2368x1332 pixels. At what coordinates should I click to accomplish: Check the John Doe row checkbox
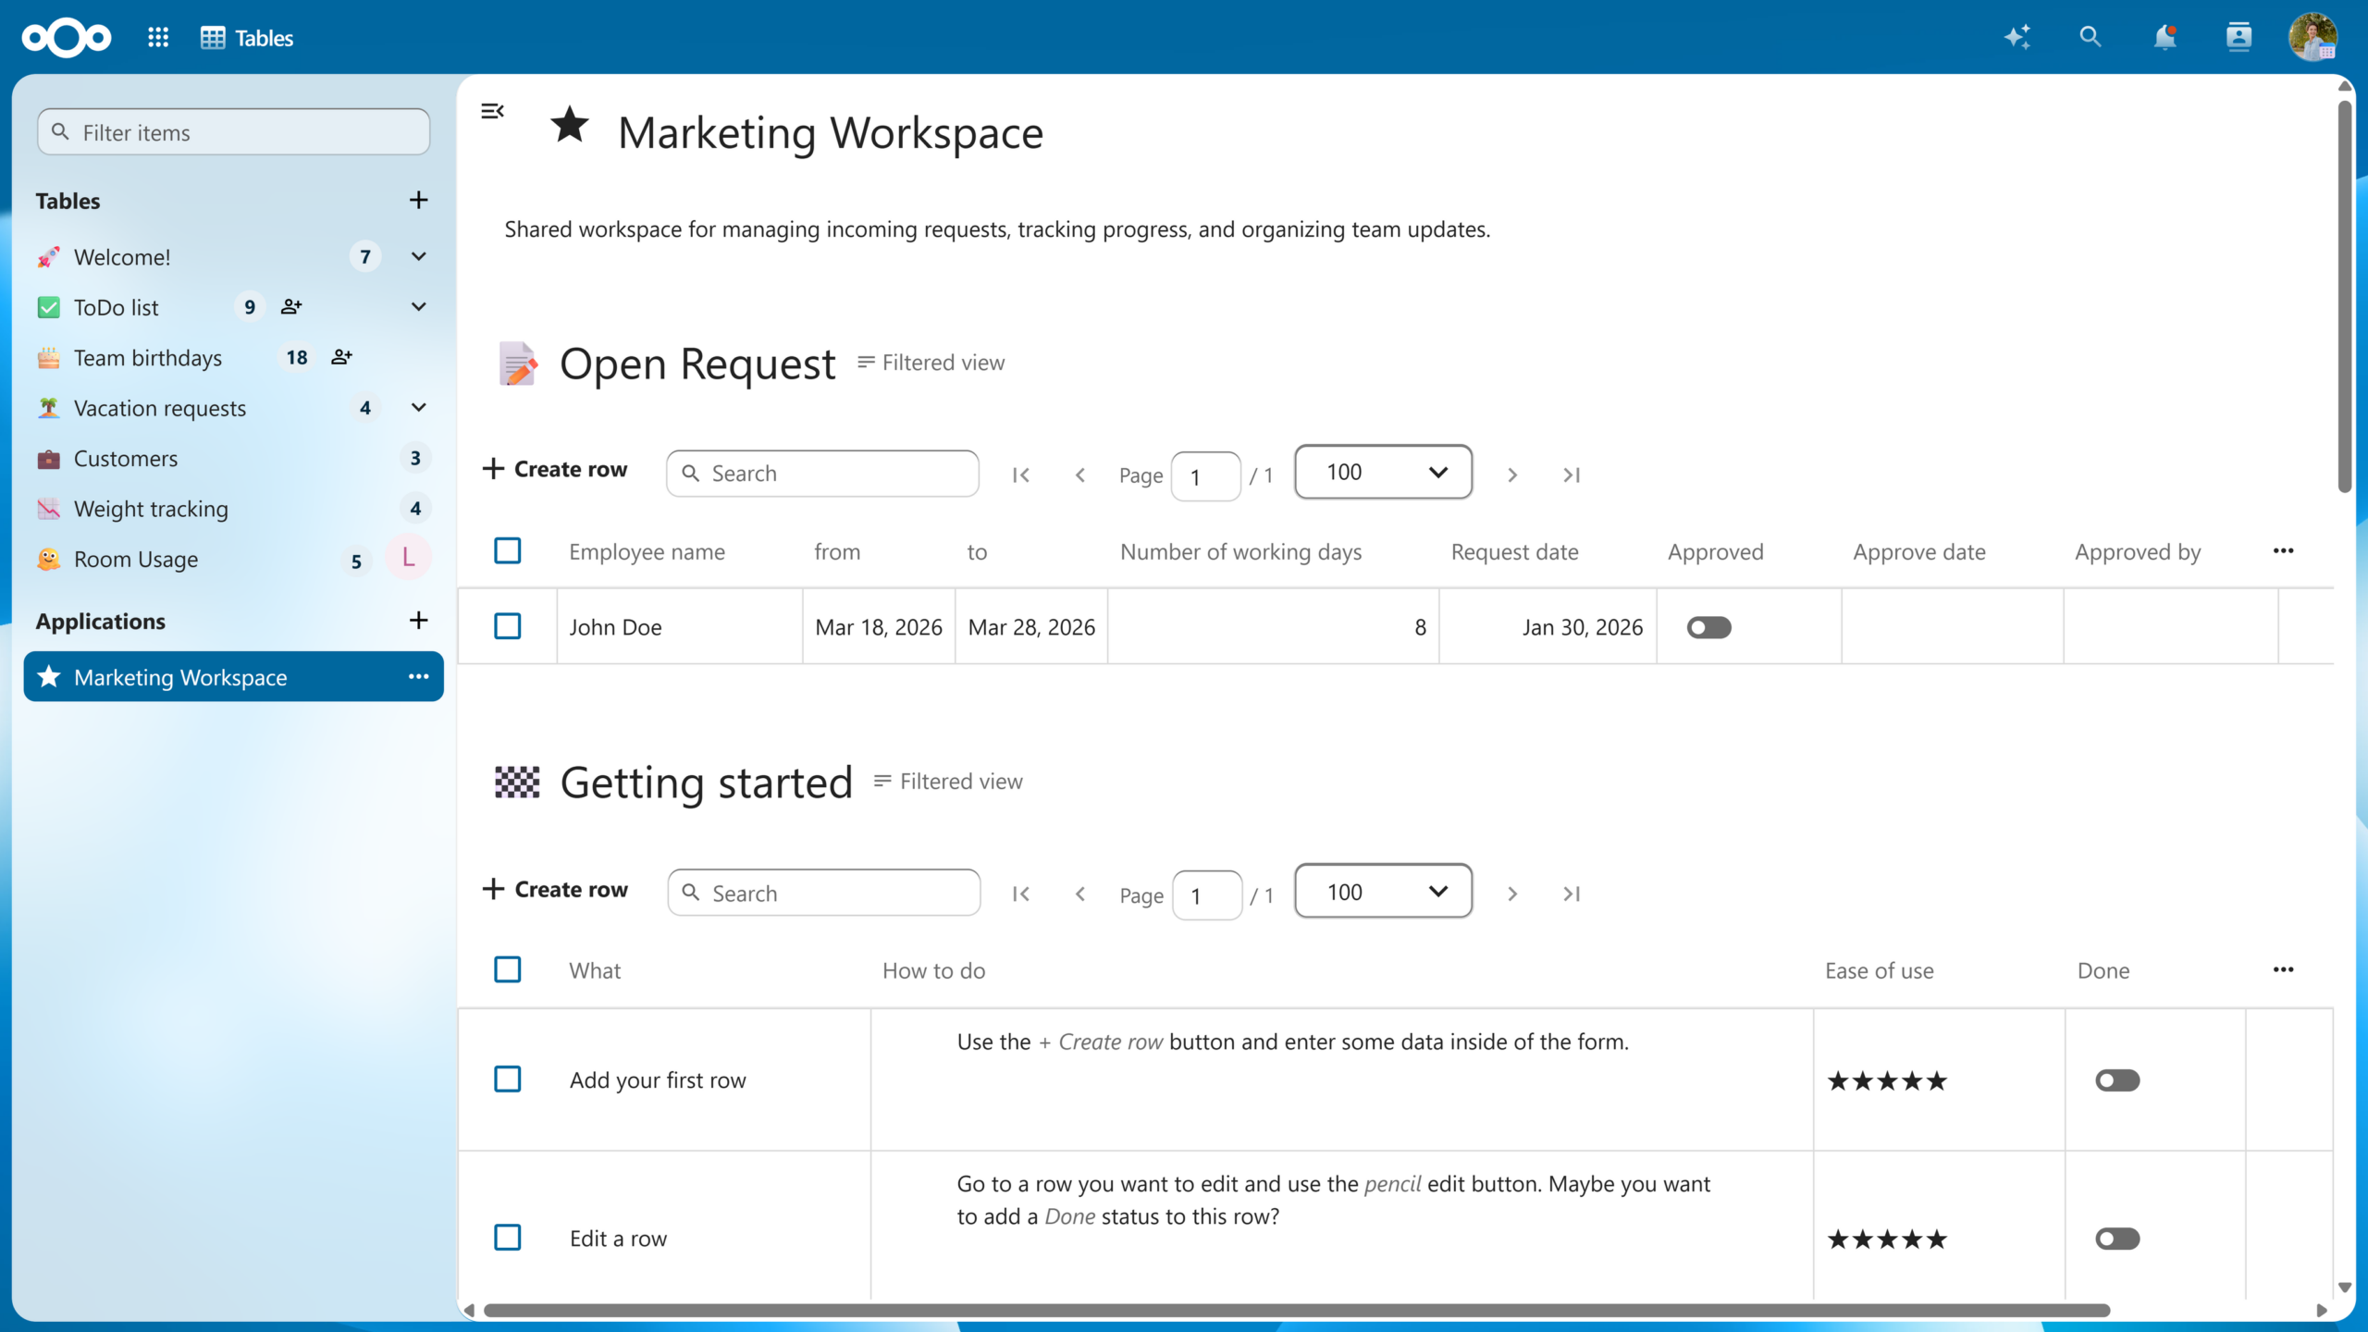coord(507,626)
